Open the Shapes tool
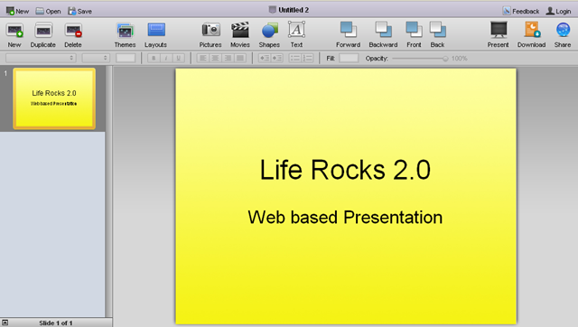The height and width of the screenshot is (327, 578). (x=269, y=35)
